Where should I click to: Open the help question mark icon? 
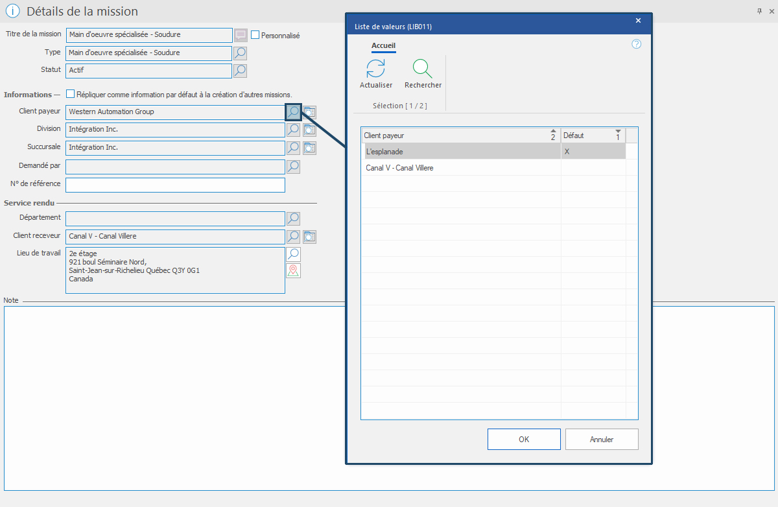coord(636,44)
